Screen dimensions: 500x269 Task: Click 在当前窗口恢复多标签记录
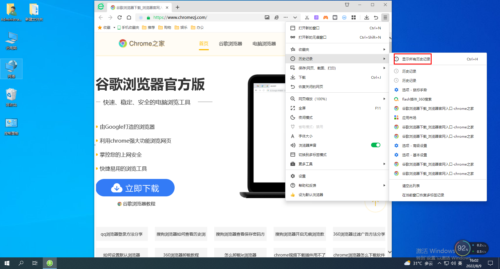tap(438, 195)
